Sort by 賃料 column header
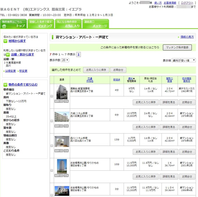The width and height of the screenshot is (198, 197). (130, 78)
